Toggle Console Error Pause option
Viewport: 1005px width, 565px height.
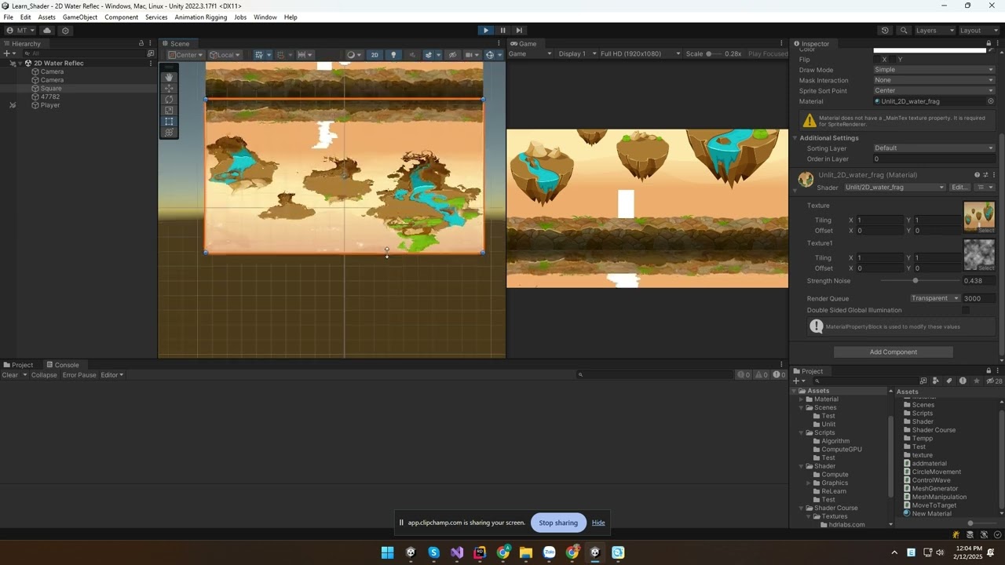point(79,375)
